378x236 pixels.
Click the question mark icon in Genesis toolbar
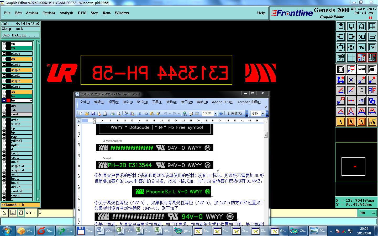tap(372, 47)
